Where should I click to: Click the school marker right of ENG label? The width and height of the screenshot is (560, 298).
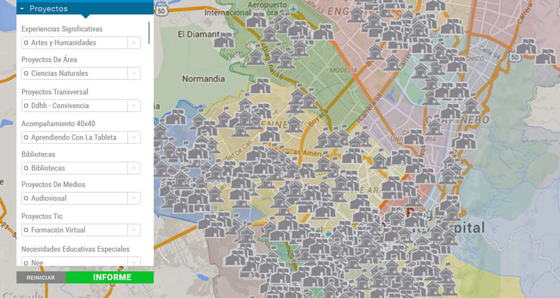357,15
